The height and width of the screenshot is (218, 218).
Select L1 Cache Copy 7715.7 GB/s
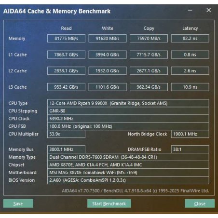pyautogui.click(x=149, y=54)
